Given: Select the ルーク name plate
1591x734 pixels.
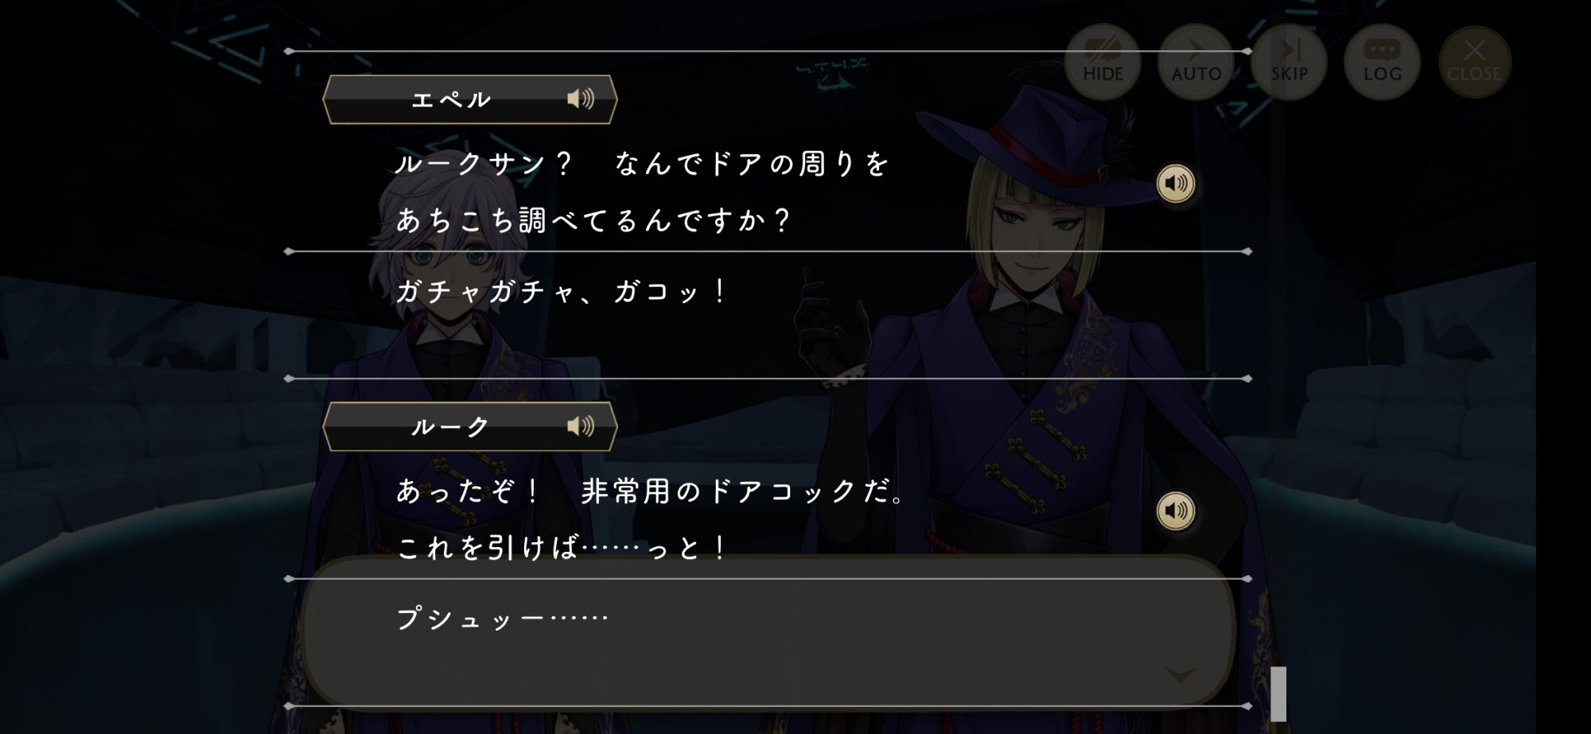Looking at the screenshot, I should (x=469, y=426).
